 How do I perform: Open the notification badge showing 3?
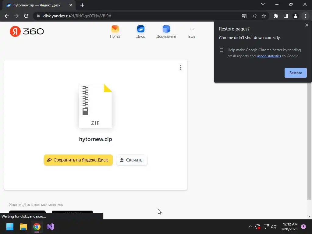click(x=303, y=227)
